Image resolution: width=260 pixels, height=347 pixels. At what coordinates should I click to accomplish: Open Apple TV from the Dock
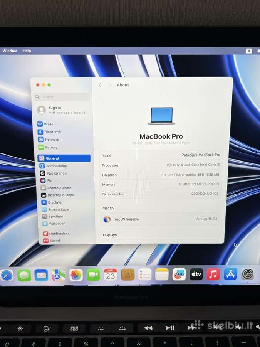coord(196,275)
